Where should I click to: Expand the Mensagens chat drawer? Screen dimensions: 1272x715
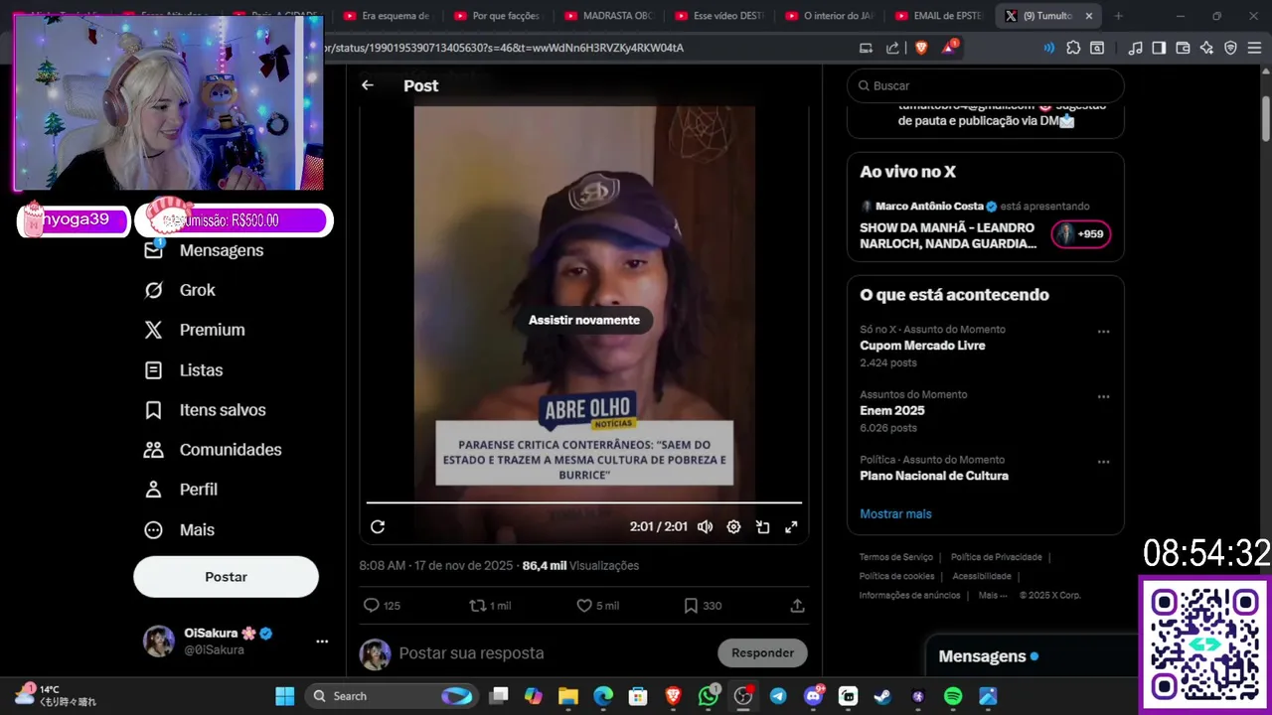coord(1032,656)
